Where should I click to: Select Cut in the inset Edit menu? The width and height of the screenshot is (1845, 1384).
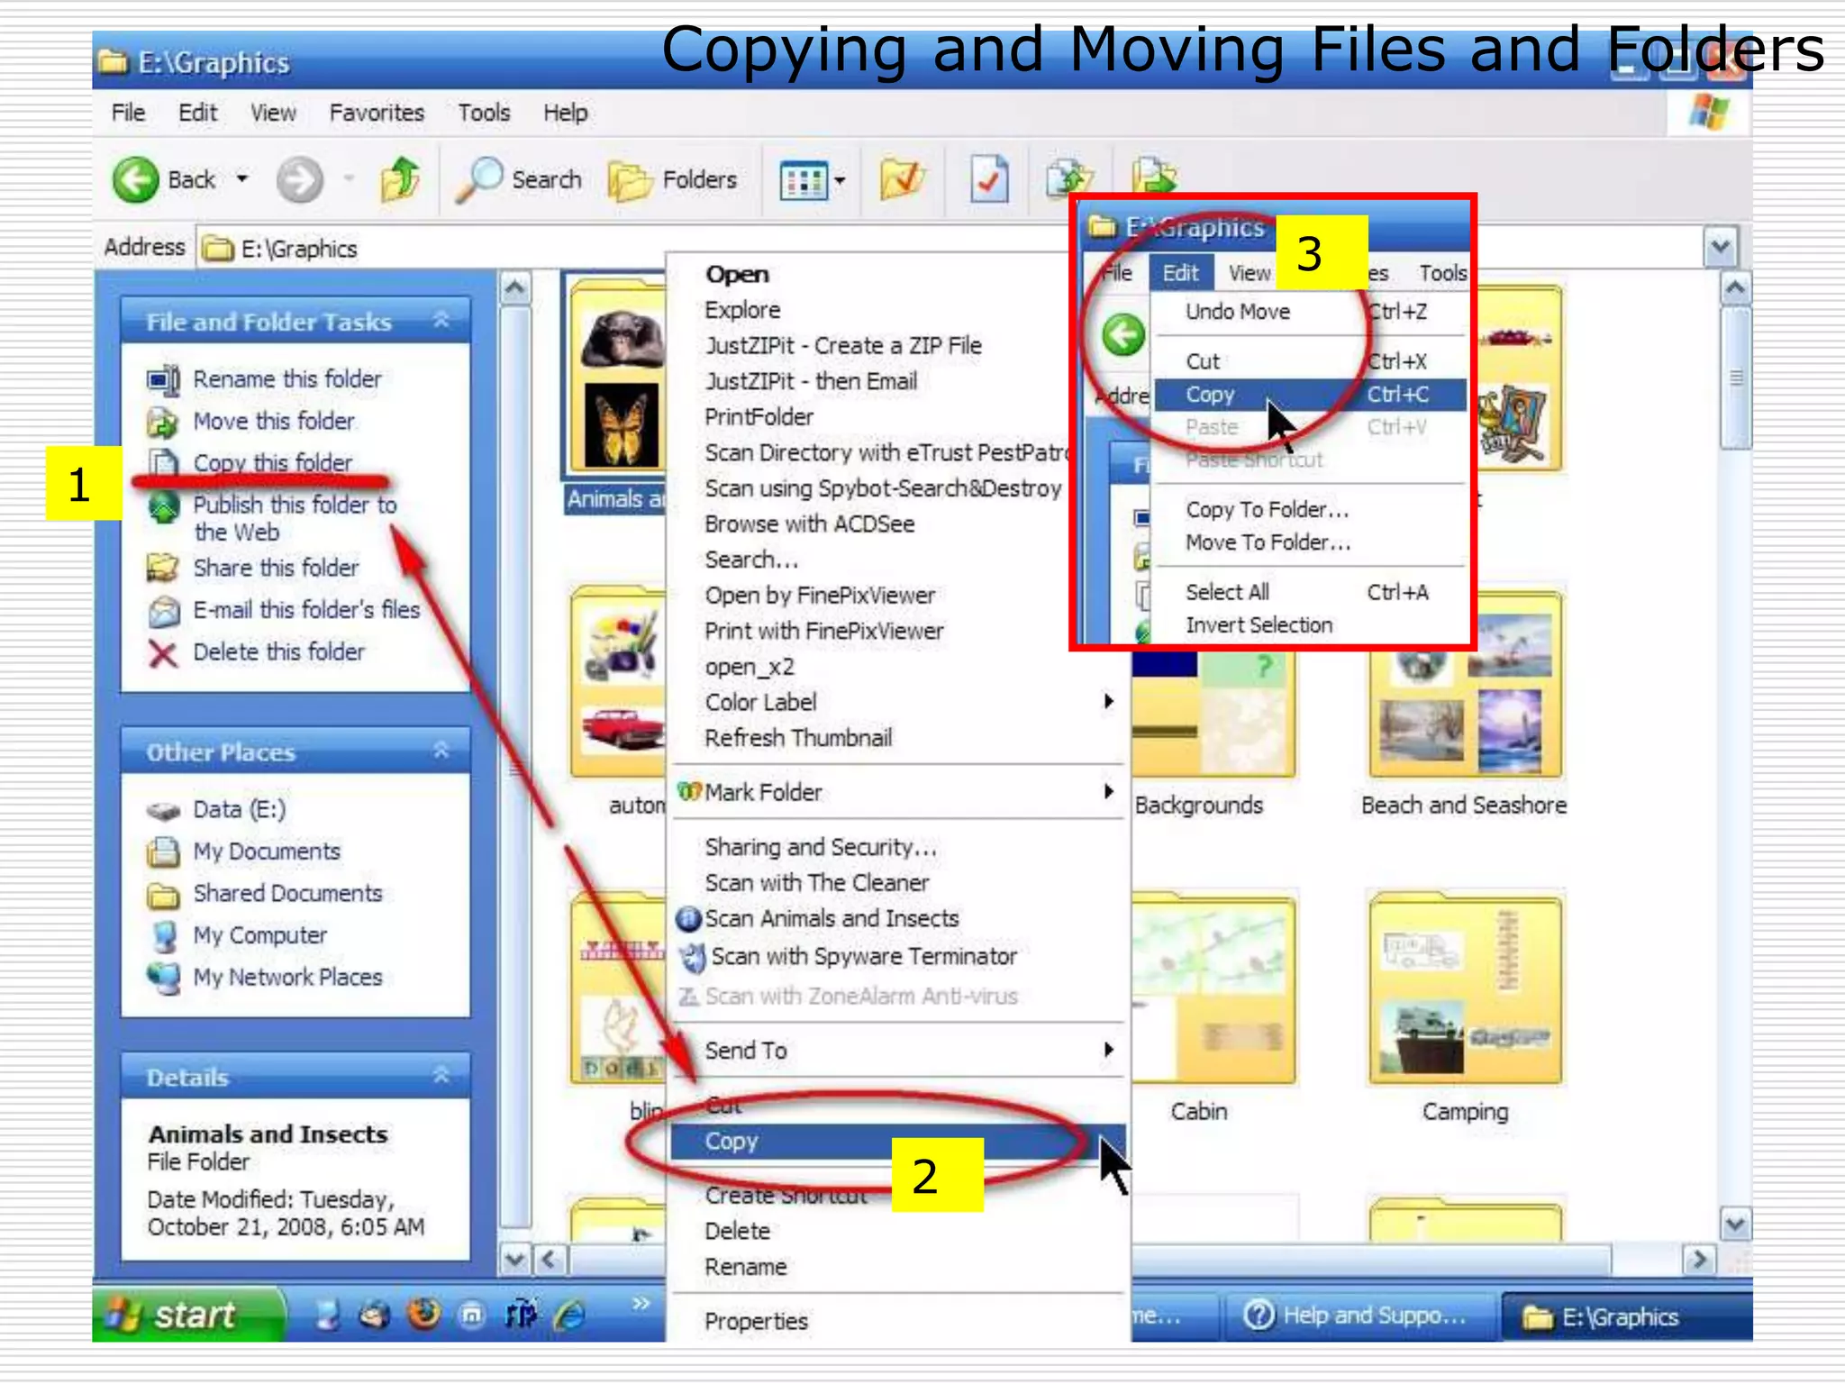pos(1309,361)
